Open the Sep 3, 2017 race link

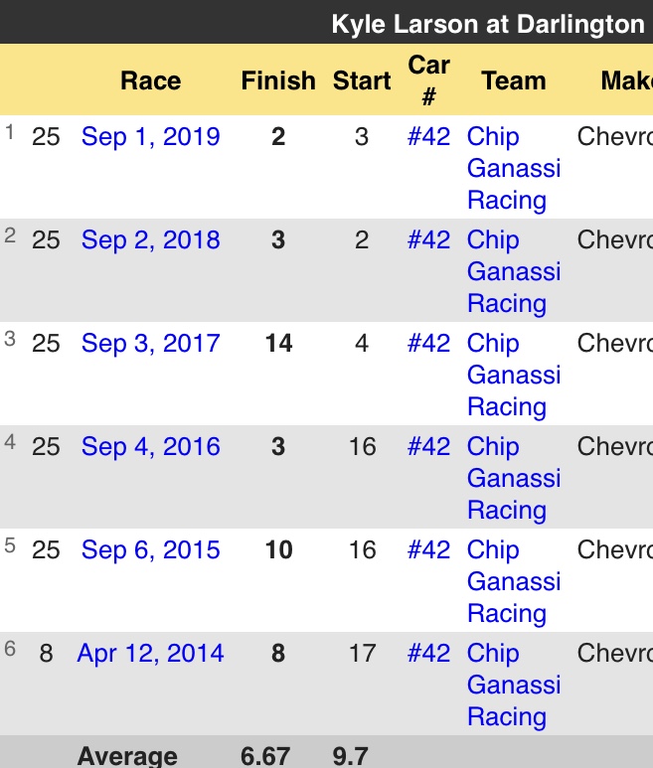[x=151, y=343]
